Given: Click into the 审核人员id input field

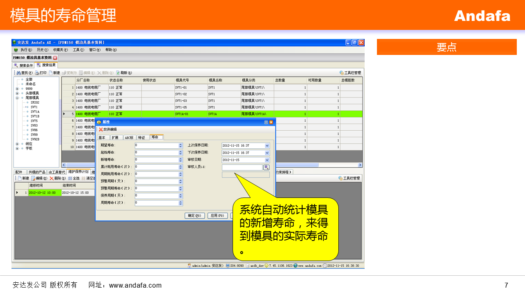Looking at the screenshot, I should 242,168.
